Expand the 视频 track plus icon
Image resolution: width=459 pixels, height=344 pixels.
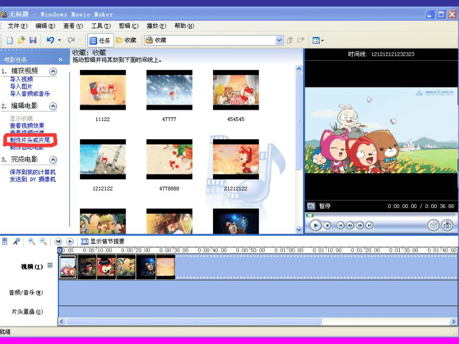[50, 265]
